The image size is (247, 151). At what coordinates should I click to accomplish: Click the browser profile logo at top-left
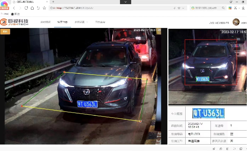pos(4,3)
